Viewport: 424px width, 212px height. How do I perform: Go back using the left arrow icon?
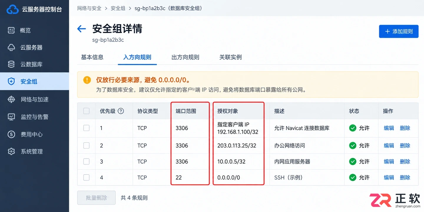click(81, 29)
